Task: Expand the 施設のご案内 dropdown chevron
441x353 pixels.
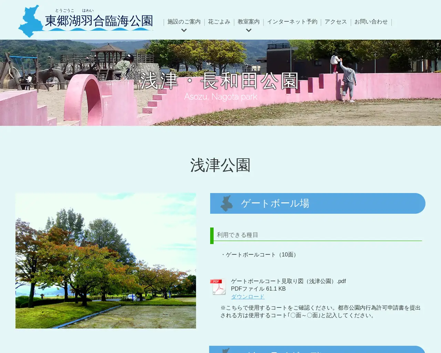Action: (x=184, y=30)
